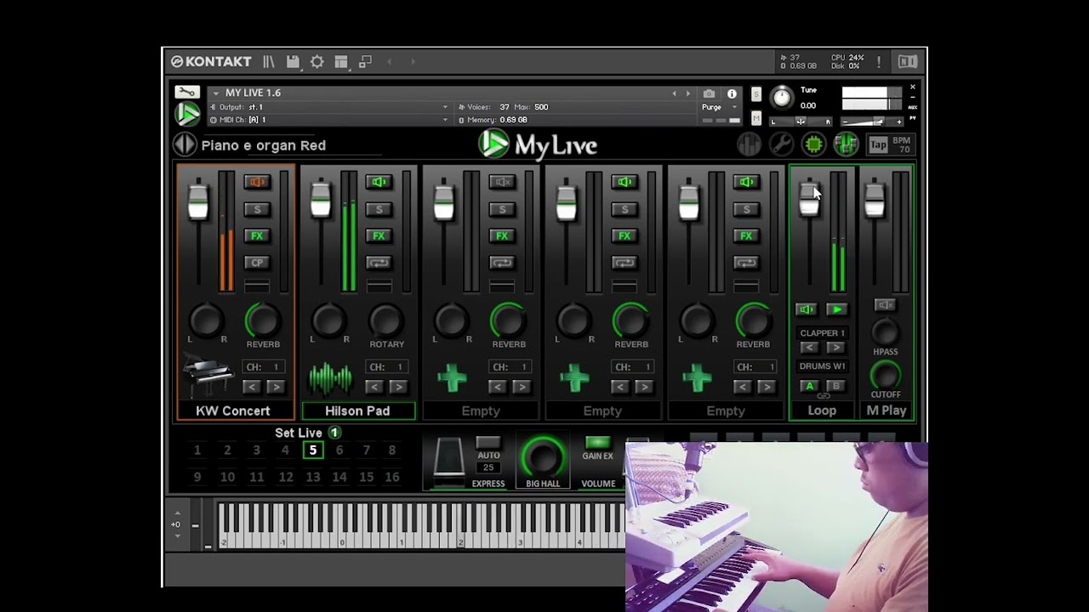Click the expression pedal icon
This screenshot has width=1089, height=612.
pos(448,459)
